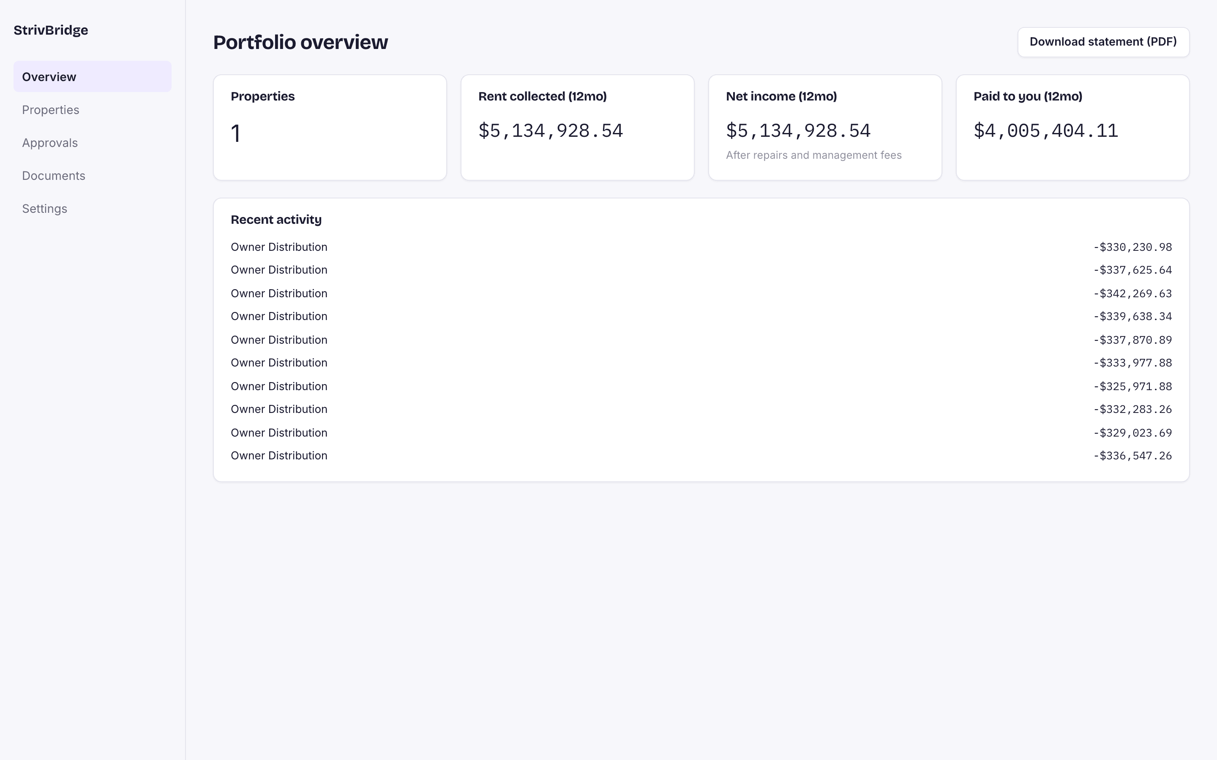Viewport: 1217px width, 760px height.
Task: Click the -$329,023.69 distribution amount
Action: pyautogui.click(x=1132, y=433)
